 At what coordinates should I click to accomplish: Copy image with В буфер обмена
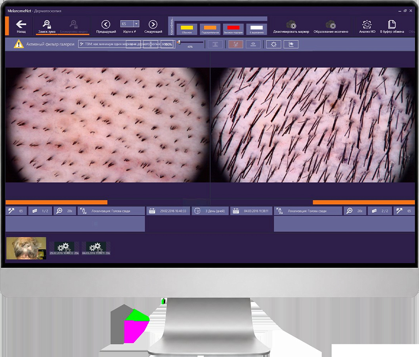(x=392, y=27)
